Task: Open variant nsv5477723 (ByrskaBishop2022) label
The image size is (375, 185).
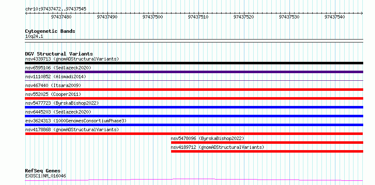Action: (x=62, y=103)
